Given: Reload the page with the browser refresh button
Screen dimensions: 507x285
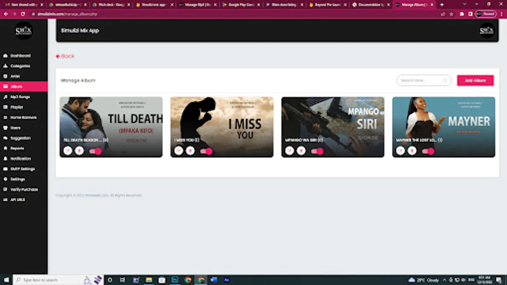Looking at the screenshot, I should (23, 14).
